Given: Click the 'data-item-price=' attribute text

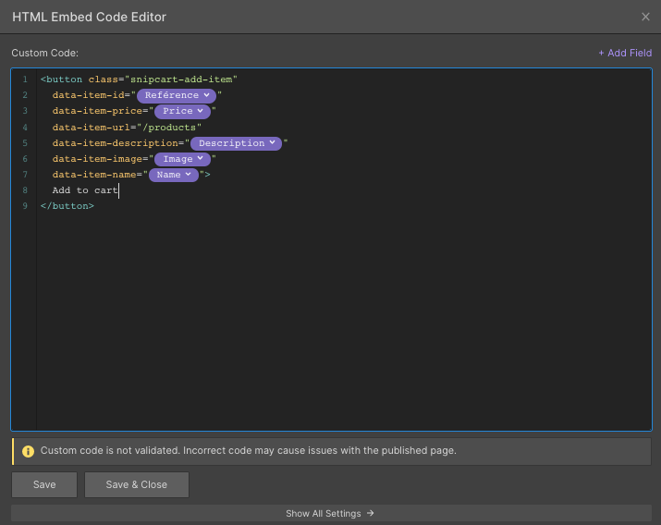Looking at the screenshot, I should click(x=101, y=111).
